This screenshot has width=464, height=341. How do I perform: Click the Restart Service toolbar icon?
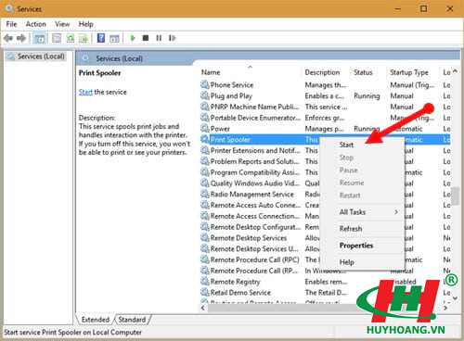[x=172, y=38]
